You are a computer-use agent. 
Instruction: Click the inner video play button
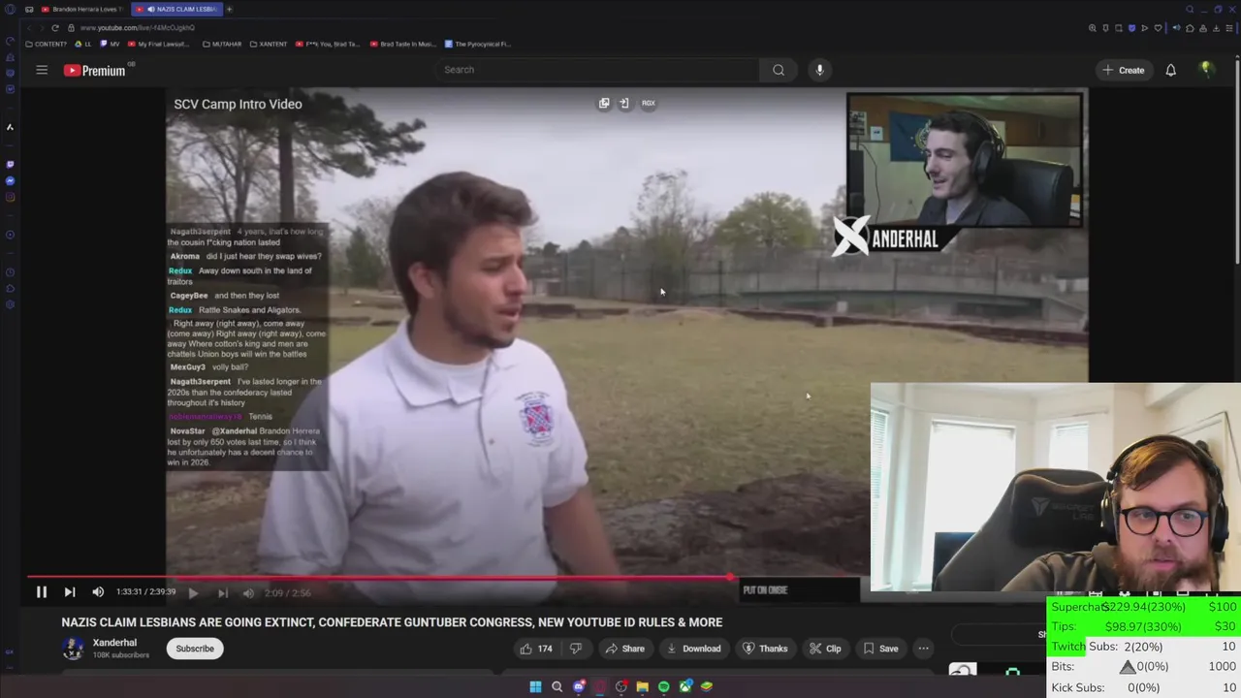click(x=194, y=592)
